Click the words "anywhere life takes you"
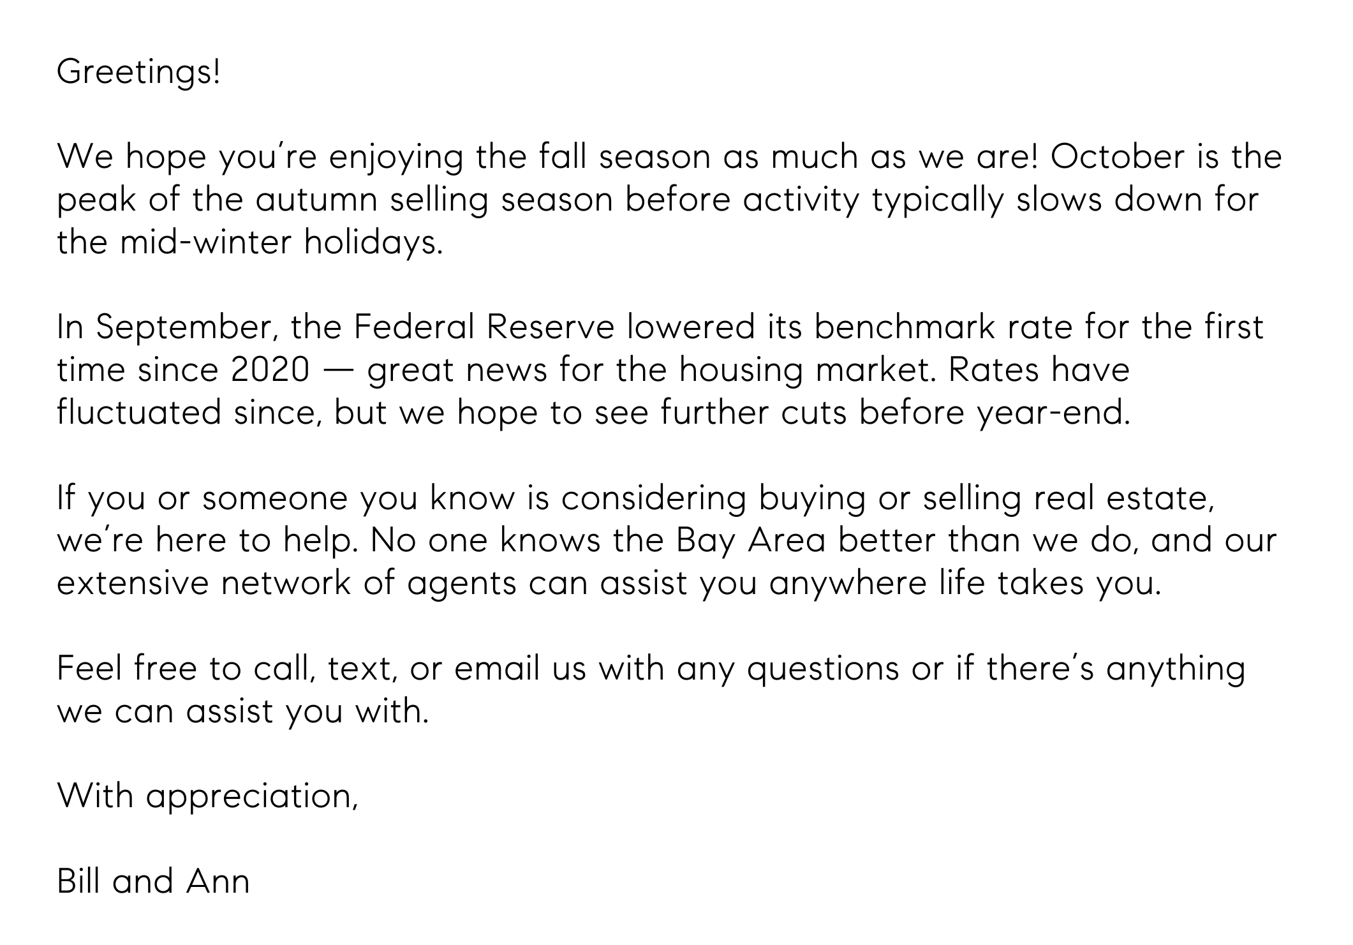 [963, 584]
